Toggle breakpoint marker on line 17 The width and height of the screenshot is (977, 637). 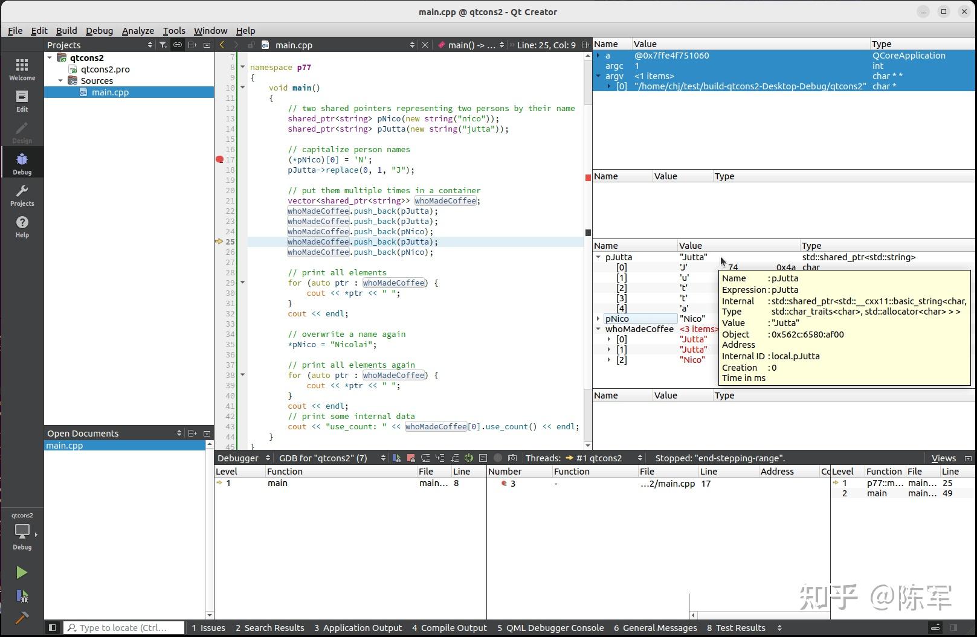point(220,159)
